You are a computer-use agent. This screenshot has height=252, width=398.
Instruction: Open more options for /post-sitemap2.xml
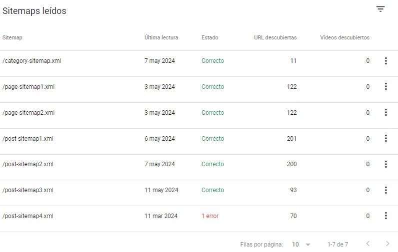386,164
